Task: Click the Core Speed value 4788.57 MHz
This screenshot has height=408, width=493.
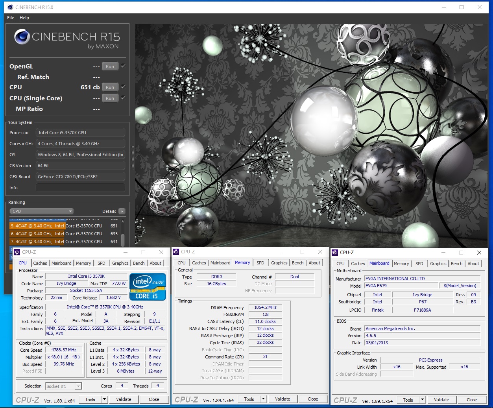Action: tap(64, 350)
